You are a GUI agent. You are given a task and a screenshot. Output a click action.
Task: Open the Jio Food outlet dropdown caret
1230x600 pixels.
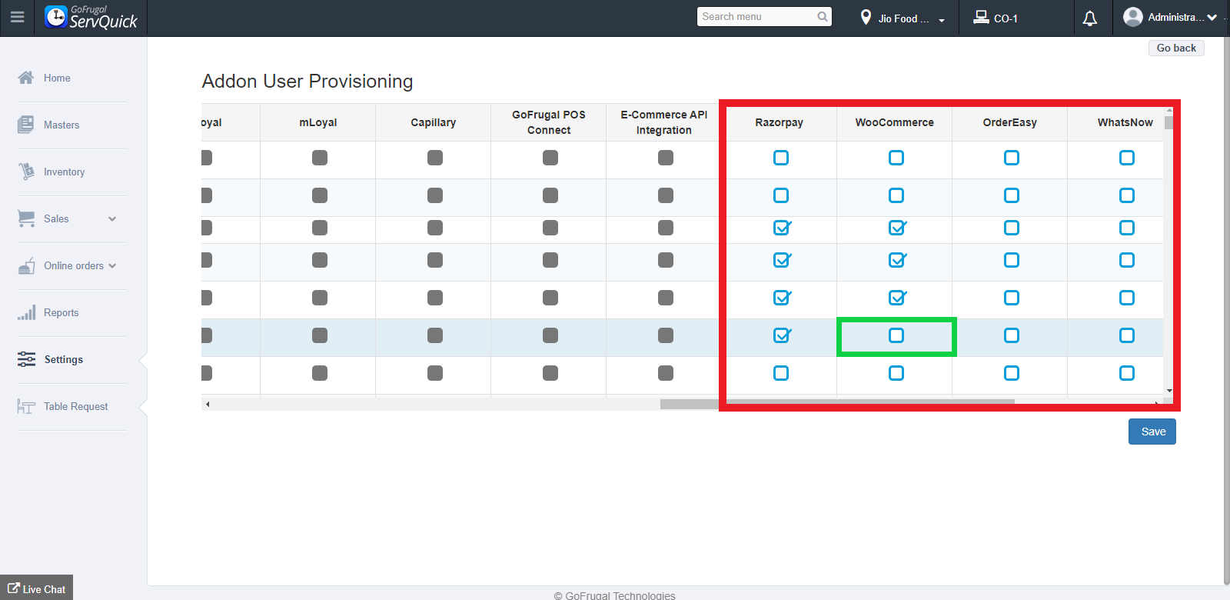tap(942, 21)
